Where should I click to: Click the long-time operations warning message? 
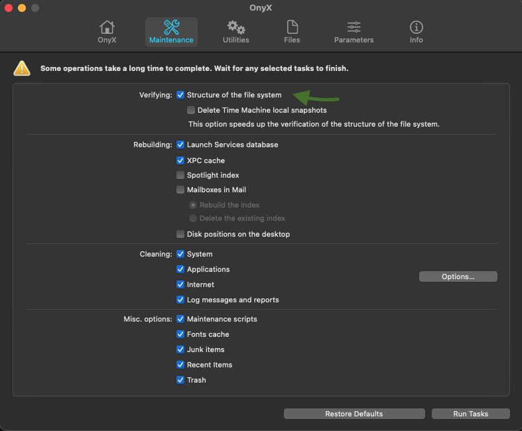pos(194,68)
